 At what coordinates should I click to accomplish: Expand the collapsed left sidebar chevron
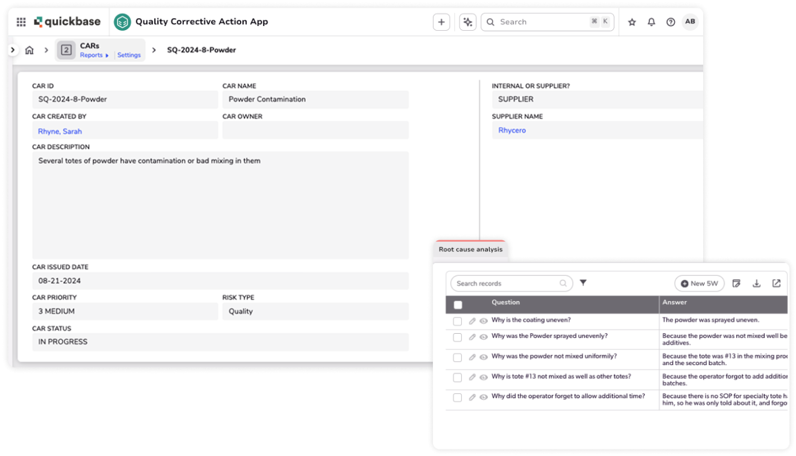coord(11,50)
